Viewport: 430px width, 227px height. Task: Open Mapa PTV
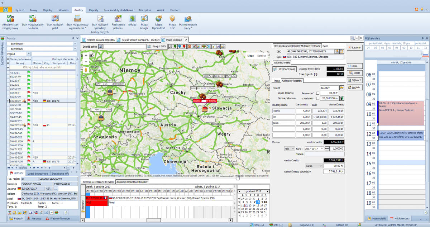[172, 22]
